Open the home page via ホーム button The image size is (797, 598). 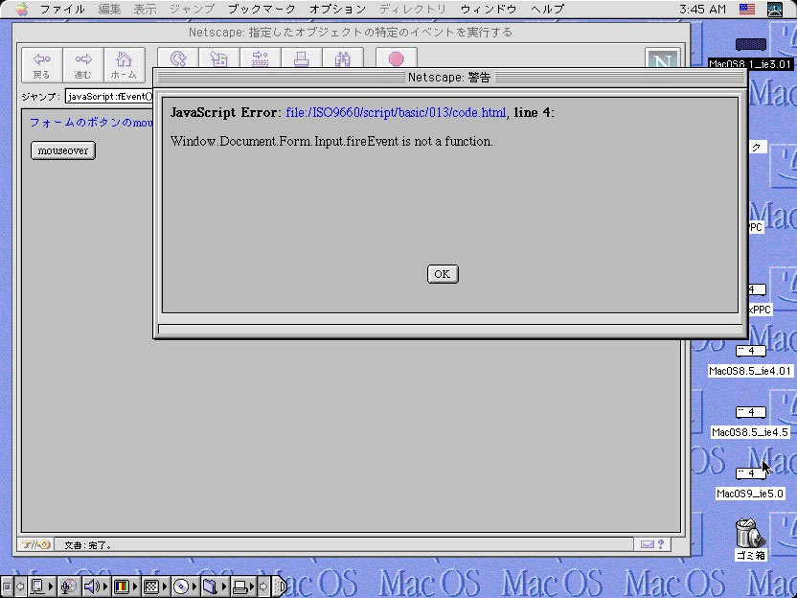[124, 65]
